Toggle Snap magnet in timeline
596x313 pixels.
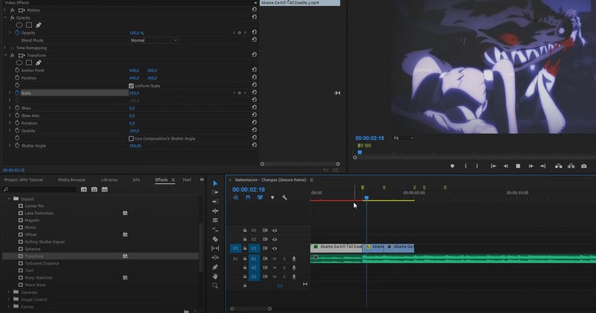pos(248,197)
